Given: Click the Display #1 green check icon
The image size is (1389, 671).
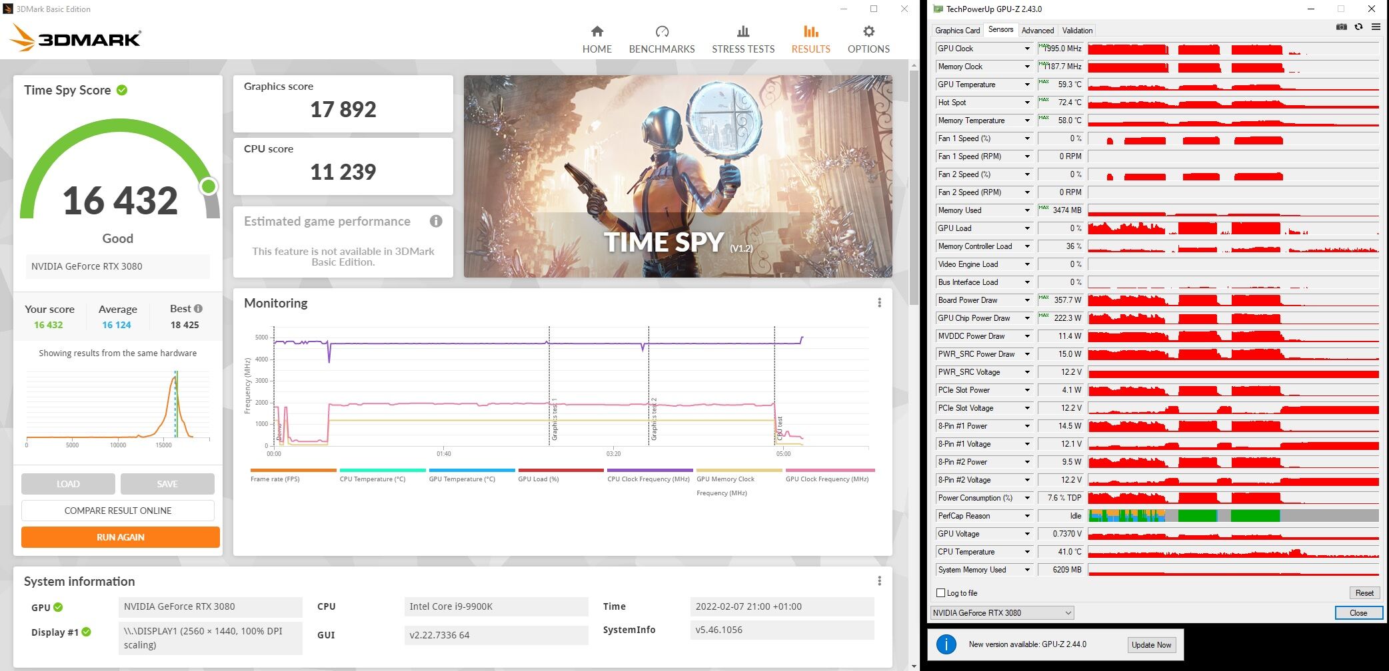Looking at the screenshot, I should [x=86, y=632].
